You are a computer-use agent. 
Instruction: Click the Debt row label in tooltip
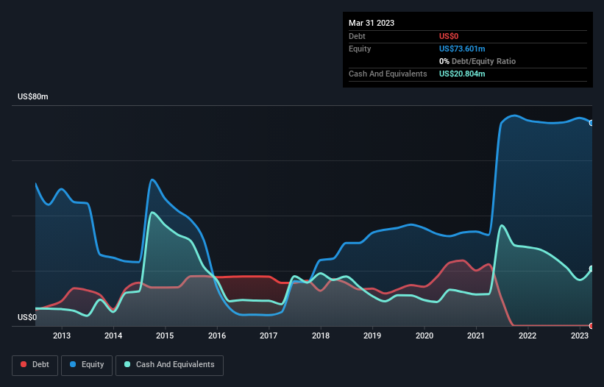point(357,36)
